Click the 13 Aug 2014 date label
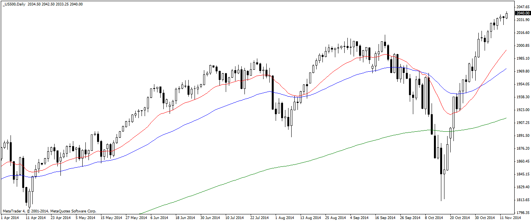The width and height of the screenshot is (531, 221). pos(310,218)
